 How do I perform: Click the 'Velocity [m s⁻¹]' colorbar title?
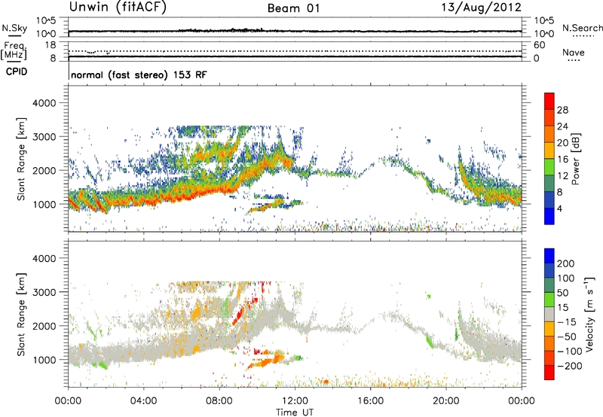(589, 315)
